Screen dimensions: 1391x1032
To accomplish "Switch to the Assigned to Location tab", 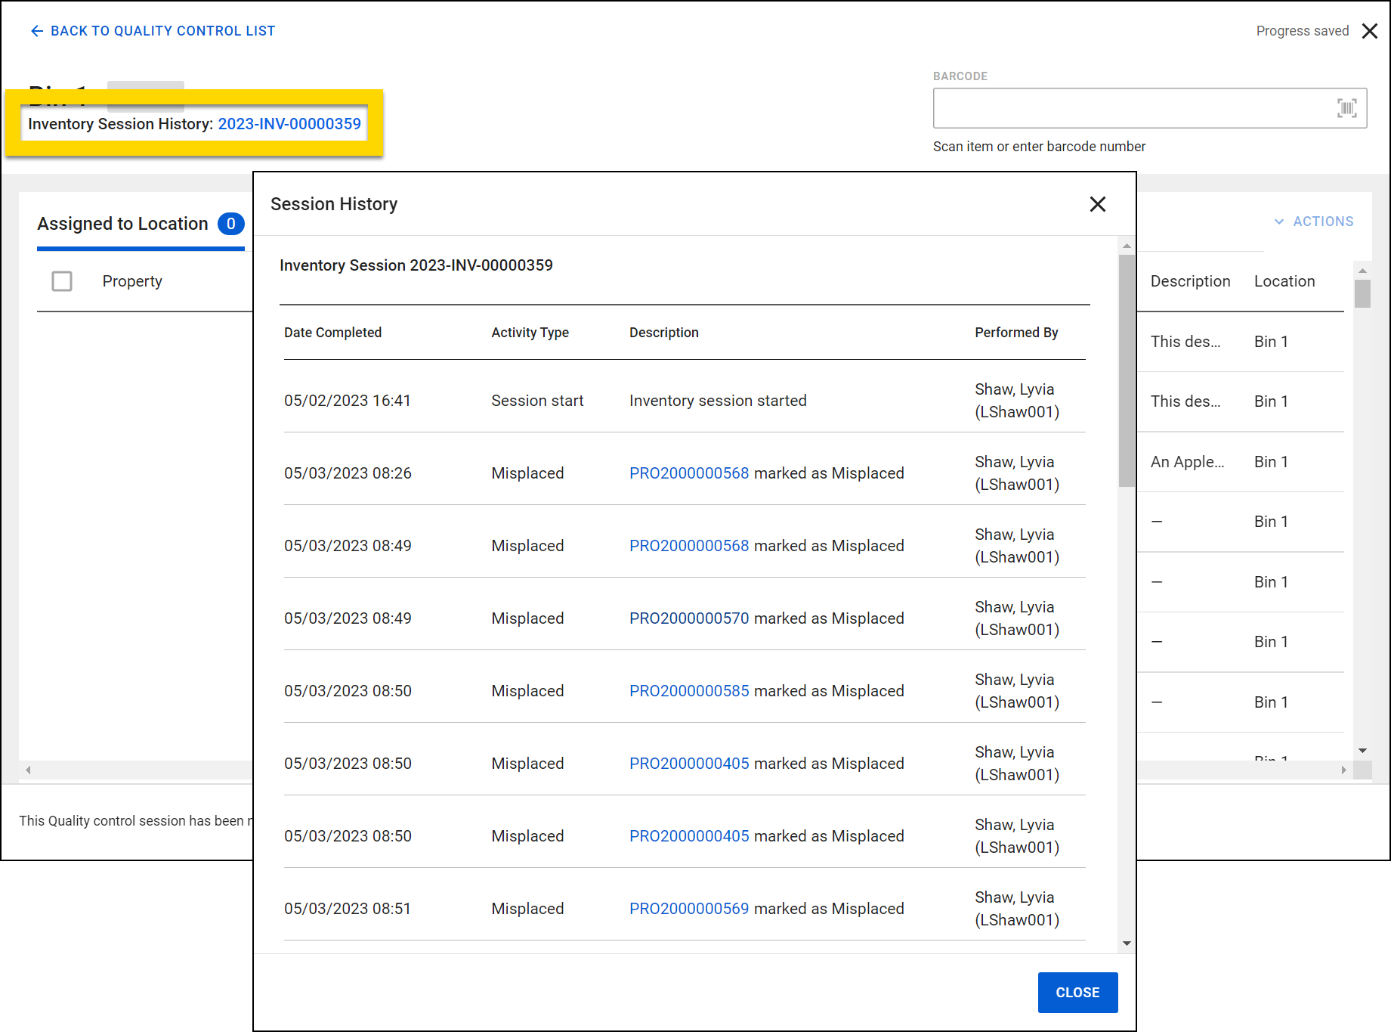I will tap(123, 224).
